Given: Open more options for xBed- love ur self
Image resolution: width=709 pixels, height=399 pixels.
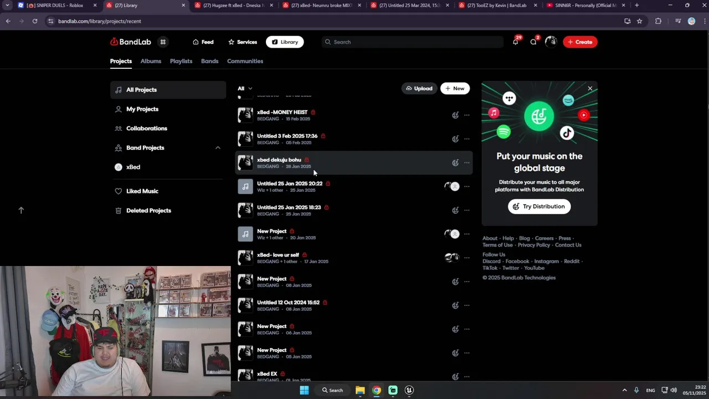Looking at the screenshot, I should (x=467, y=258).
